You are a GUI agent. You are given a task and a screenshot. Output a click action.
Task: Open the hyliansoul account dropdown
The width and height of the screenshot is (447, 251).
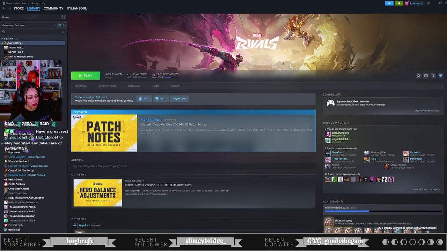click(414, 3)
